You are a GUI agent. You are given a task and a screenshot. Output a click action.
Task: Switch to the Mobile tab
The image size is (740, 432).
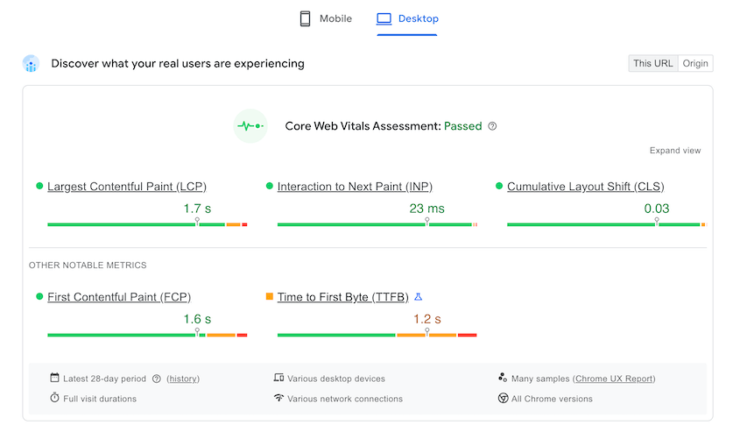pos(326,18)
